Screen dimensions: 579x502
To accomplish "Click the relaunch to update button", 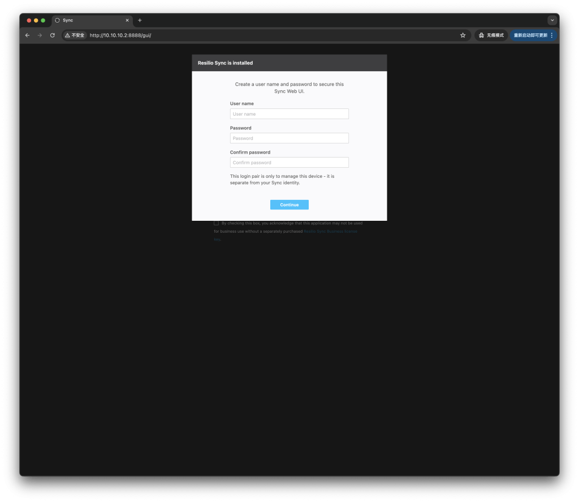I will (x=530, y=36).
